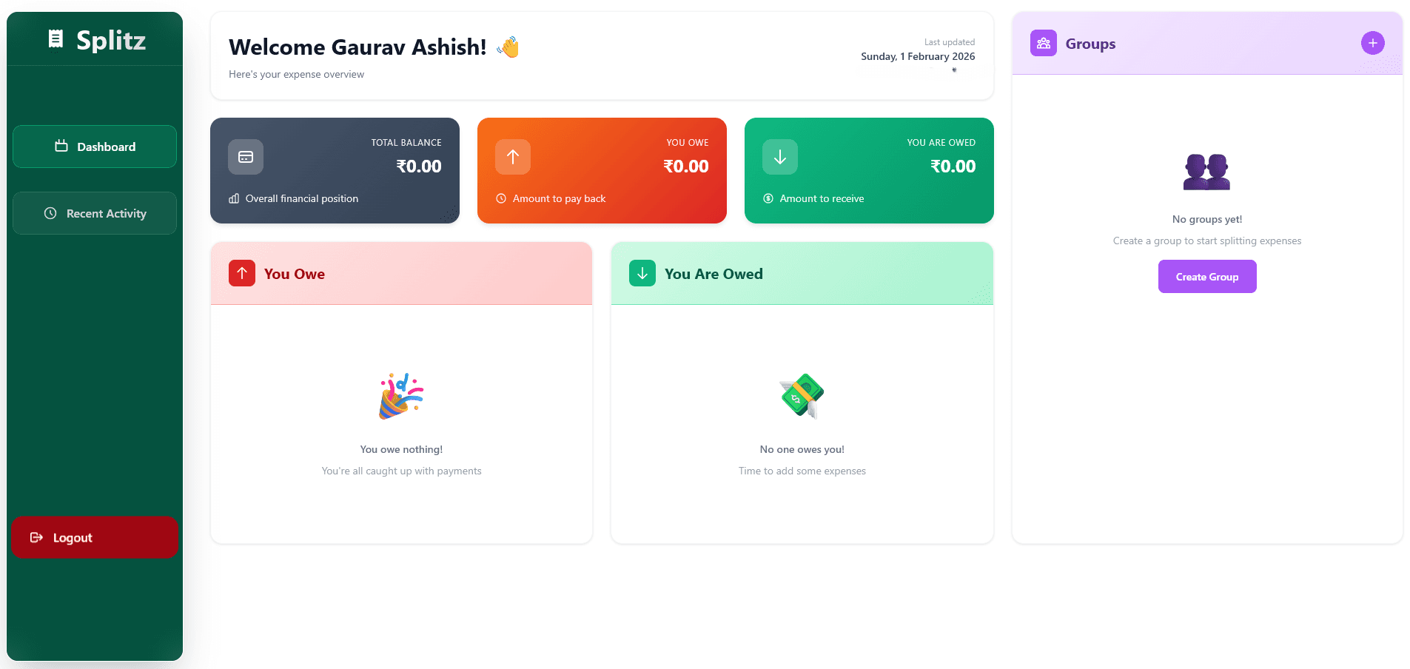Click the Splitz receipt logo icon
Screen dimensions: 1410x669
click(x=56, y=39)
